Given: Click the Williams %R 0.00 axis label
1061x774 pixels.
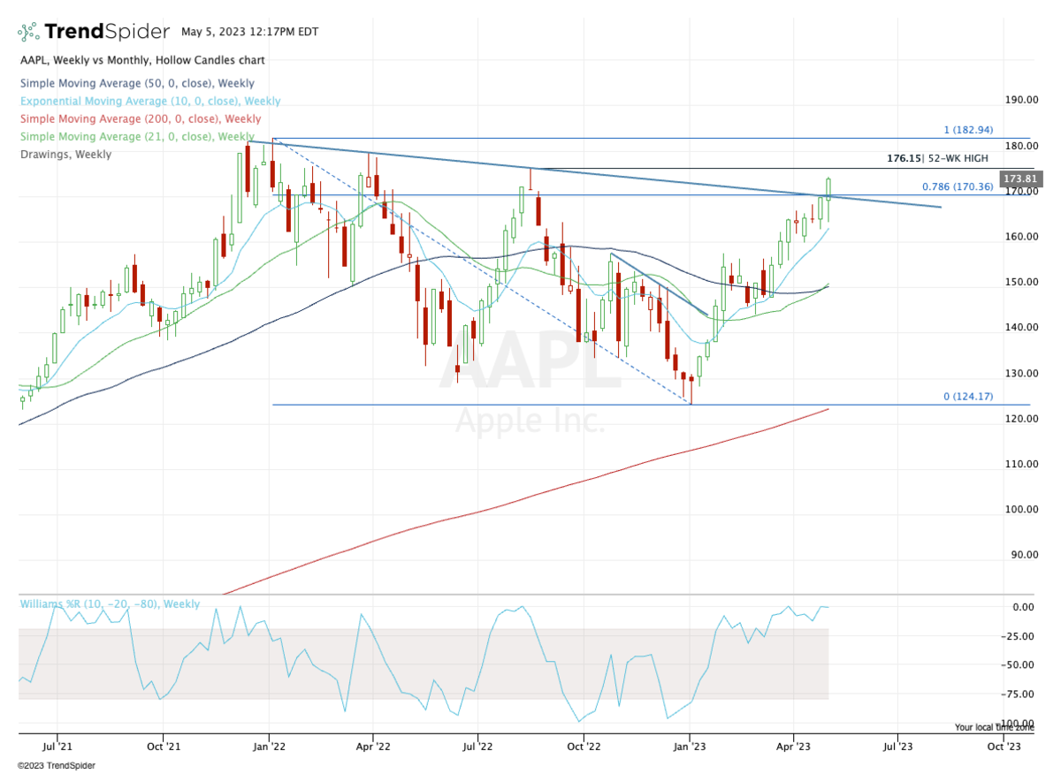Looking at the screenshot, I should 1023,607.
